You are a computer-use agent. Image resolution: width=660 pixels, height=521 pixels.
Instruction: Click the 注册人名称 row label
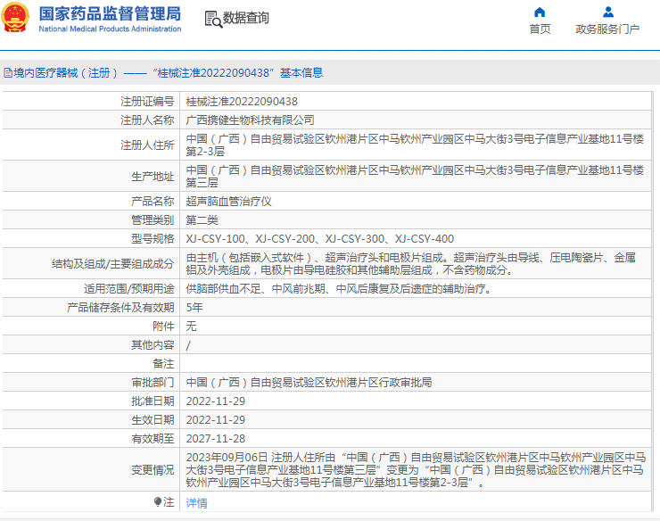[x=147, y=120]
